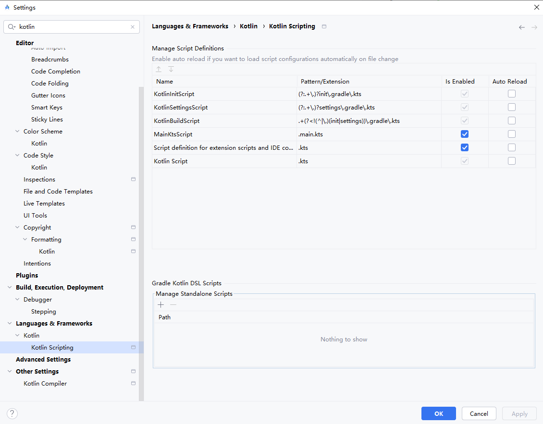Click the OK button

coord(438,413)
